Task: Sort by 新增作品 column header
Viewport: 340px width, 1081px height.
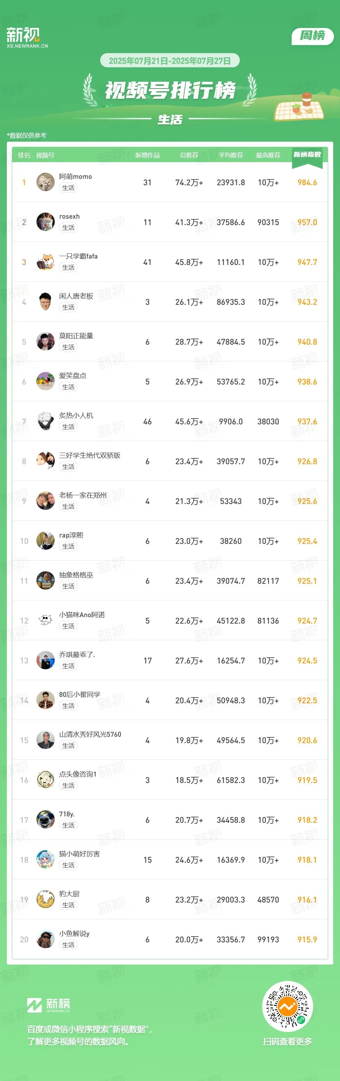Action: (x=147, y=155)
